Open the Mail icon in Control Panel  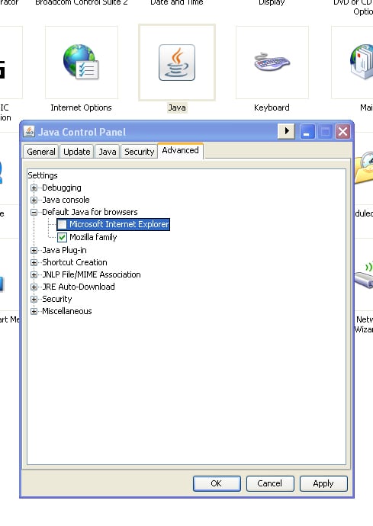click(362, 62)
